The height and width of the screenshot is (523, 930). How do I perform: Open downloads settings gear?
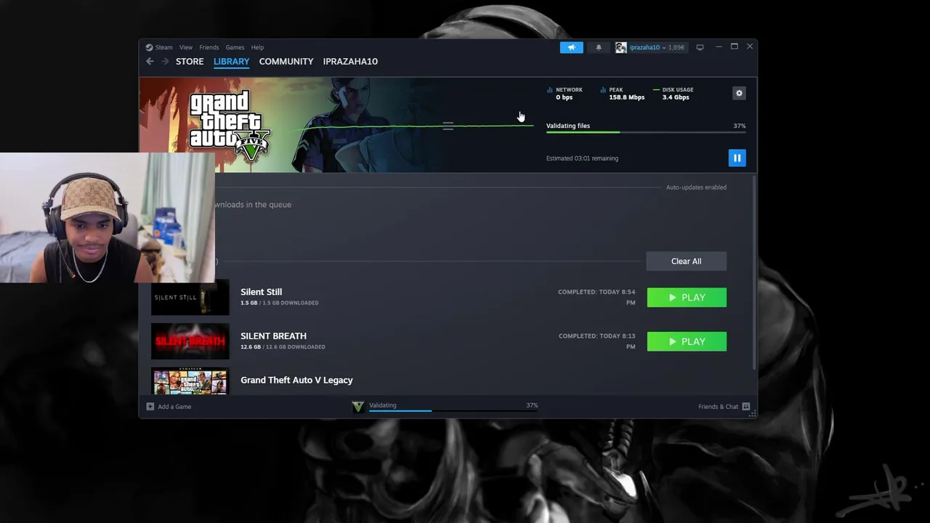(739, 93)
